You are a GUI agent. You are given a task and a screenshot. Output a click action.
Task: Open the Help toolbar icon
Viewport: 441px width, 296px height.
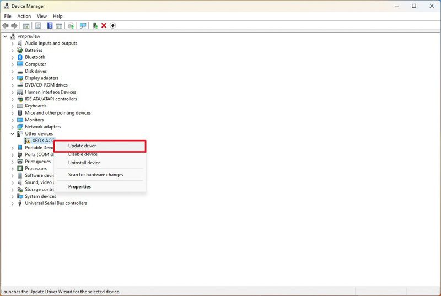pyautogui.click(x=50, y=25)
